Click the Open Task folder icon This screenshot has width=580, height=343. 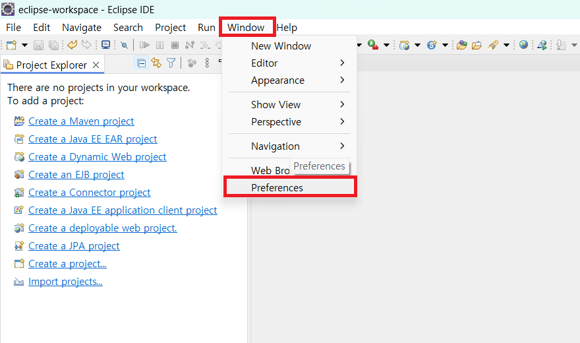(477, 45)
